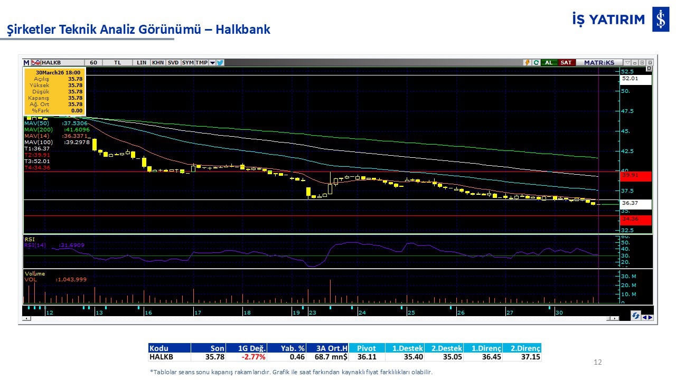This screenshot has width=676, height=380.
Task: Open the 60 period selector
Action: coord(93,62)
